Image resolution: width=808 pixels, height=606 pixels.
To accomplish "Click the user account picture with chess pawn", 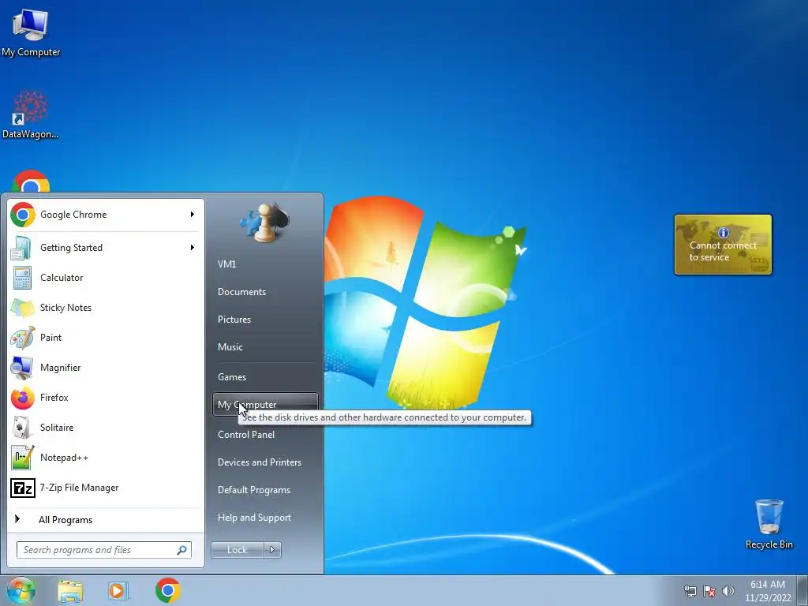I will tap(265, 223).
